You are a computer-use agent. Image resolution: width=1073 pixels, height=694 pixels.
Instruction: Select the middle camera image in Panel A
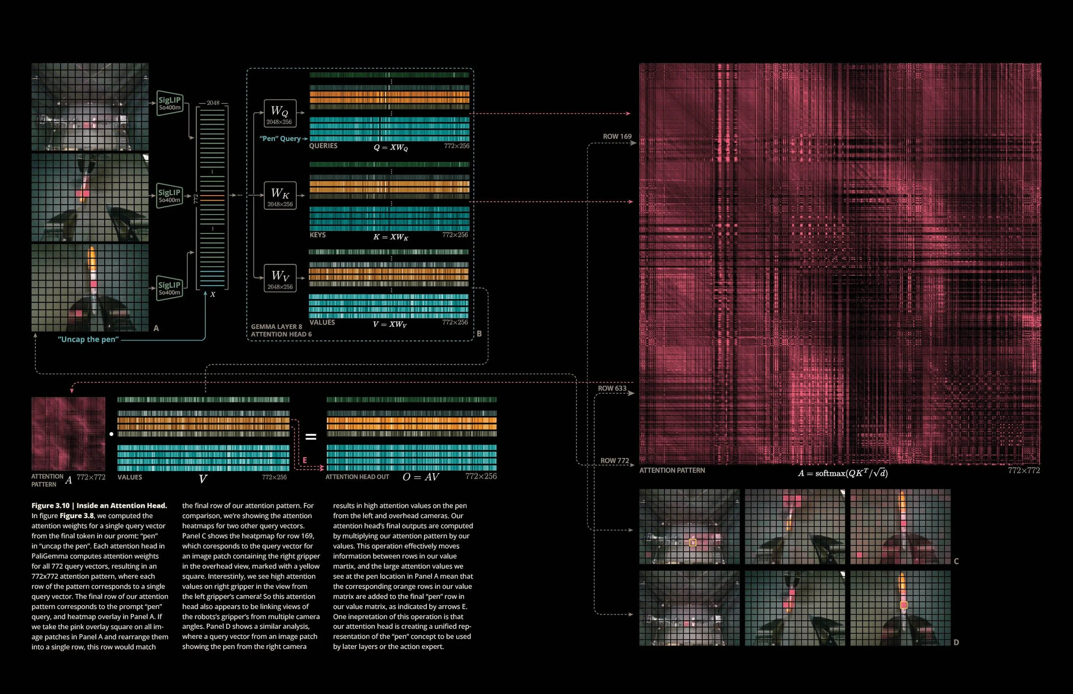tap(90, 197)
